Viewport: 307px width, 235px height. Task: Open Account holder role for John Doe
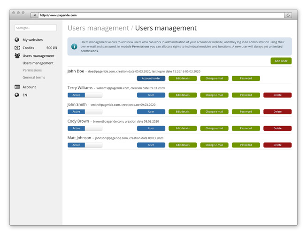point(151,78)
